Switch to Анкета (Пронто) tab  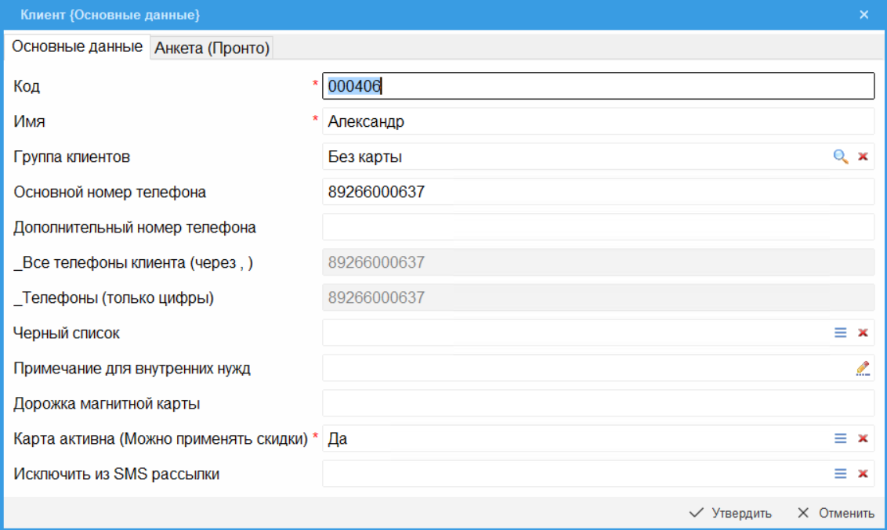coord(212,48)
